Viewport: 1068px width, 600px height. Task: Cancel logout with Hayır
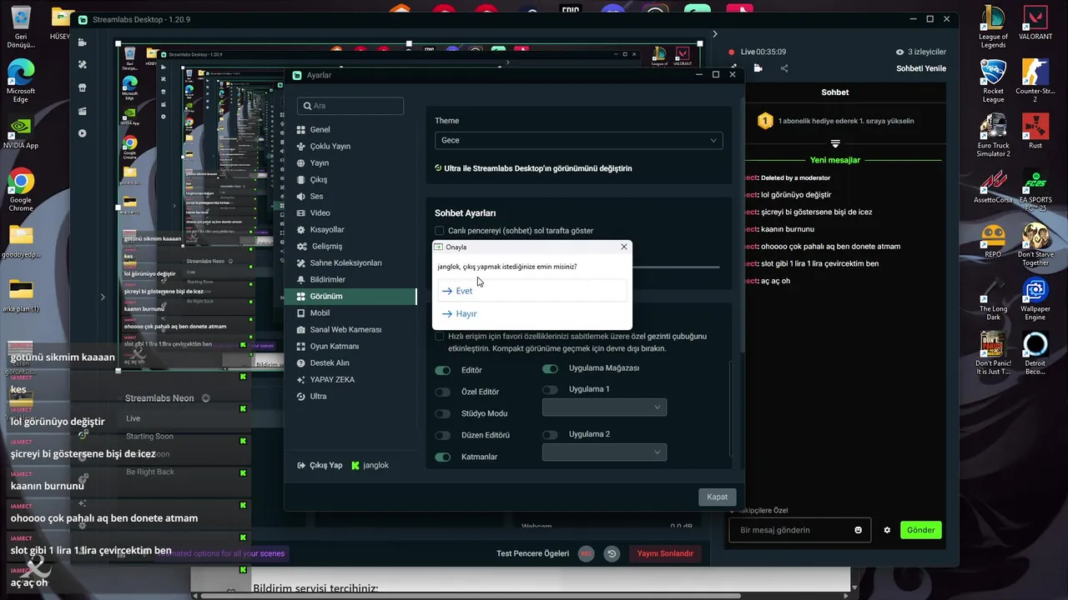[531, 314]
